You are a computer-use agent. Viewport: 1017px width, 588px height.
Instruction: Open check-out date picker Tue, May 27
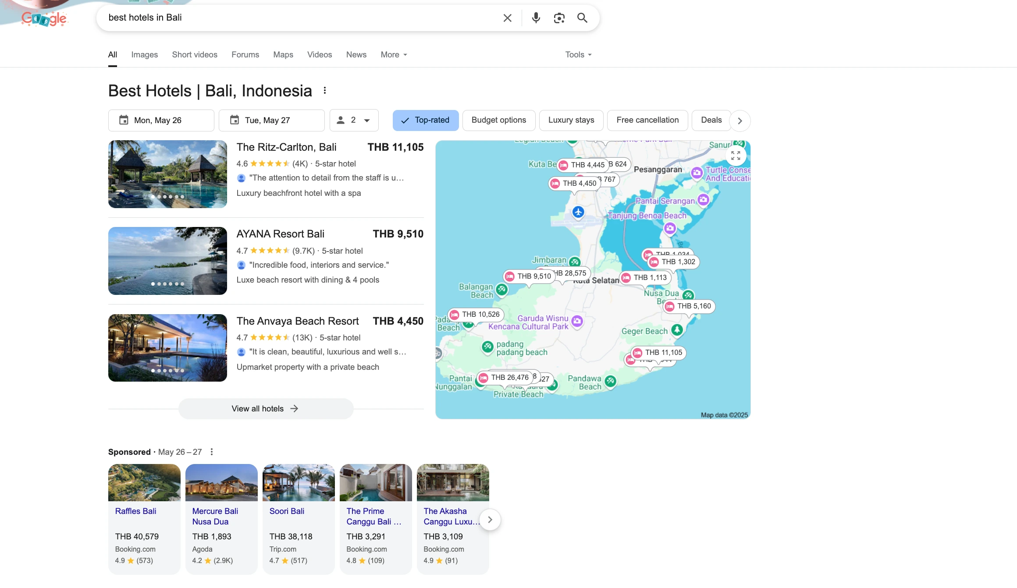(272, 120)
